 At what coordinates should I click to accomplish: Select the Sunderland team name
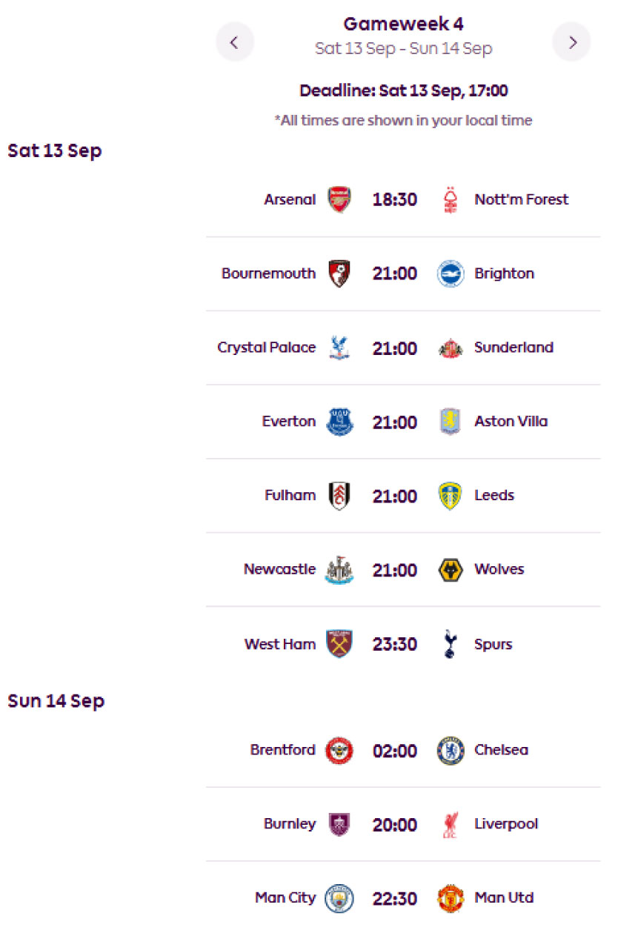click(x=513, y=348)
